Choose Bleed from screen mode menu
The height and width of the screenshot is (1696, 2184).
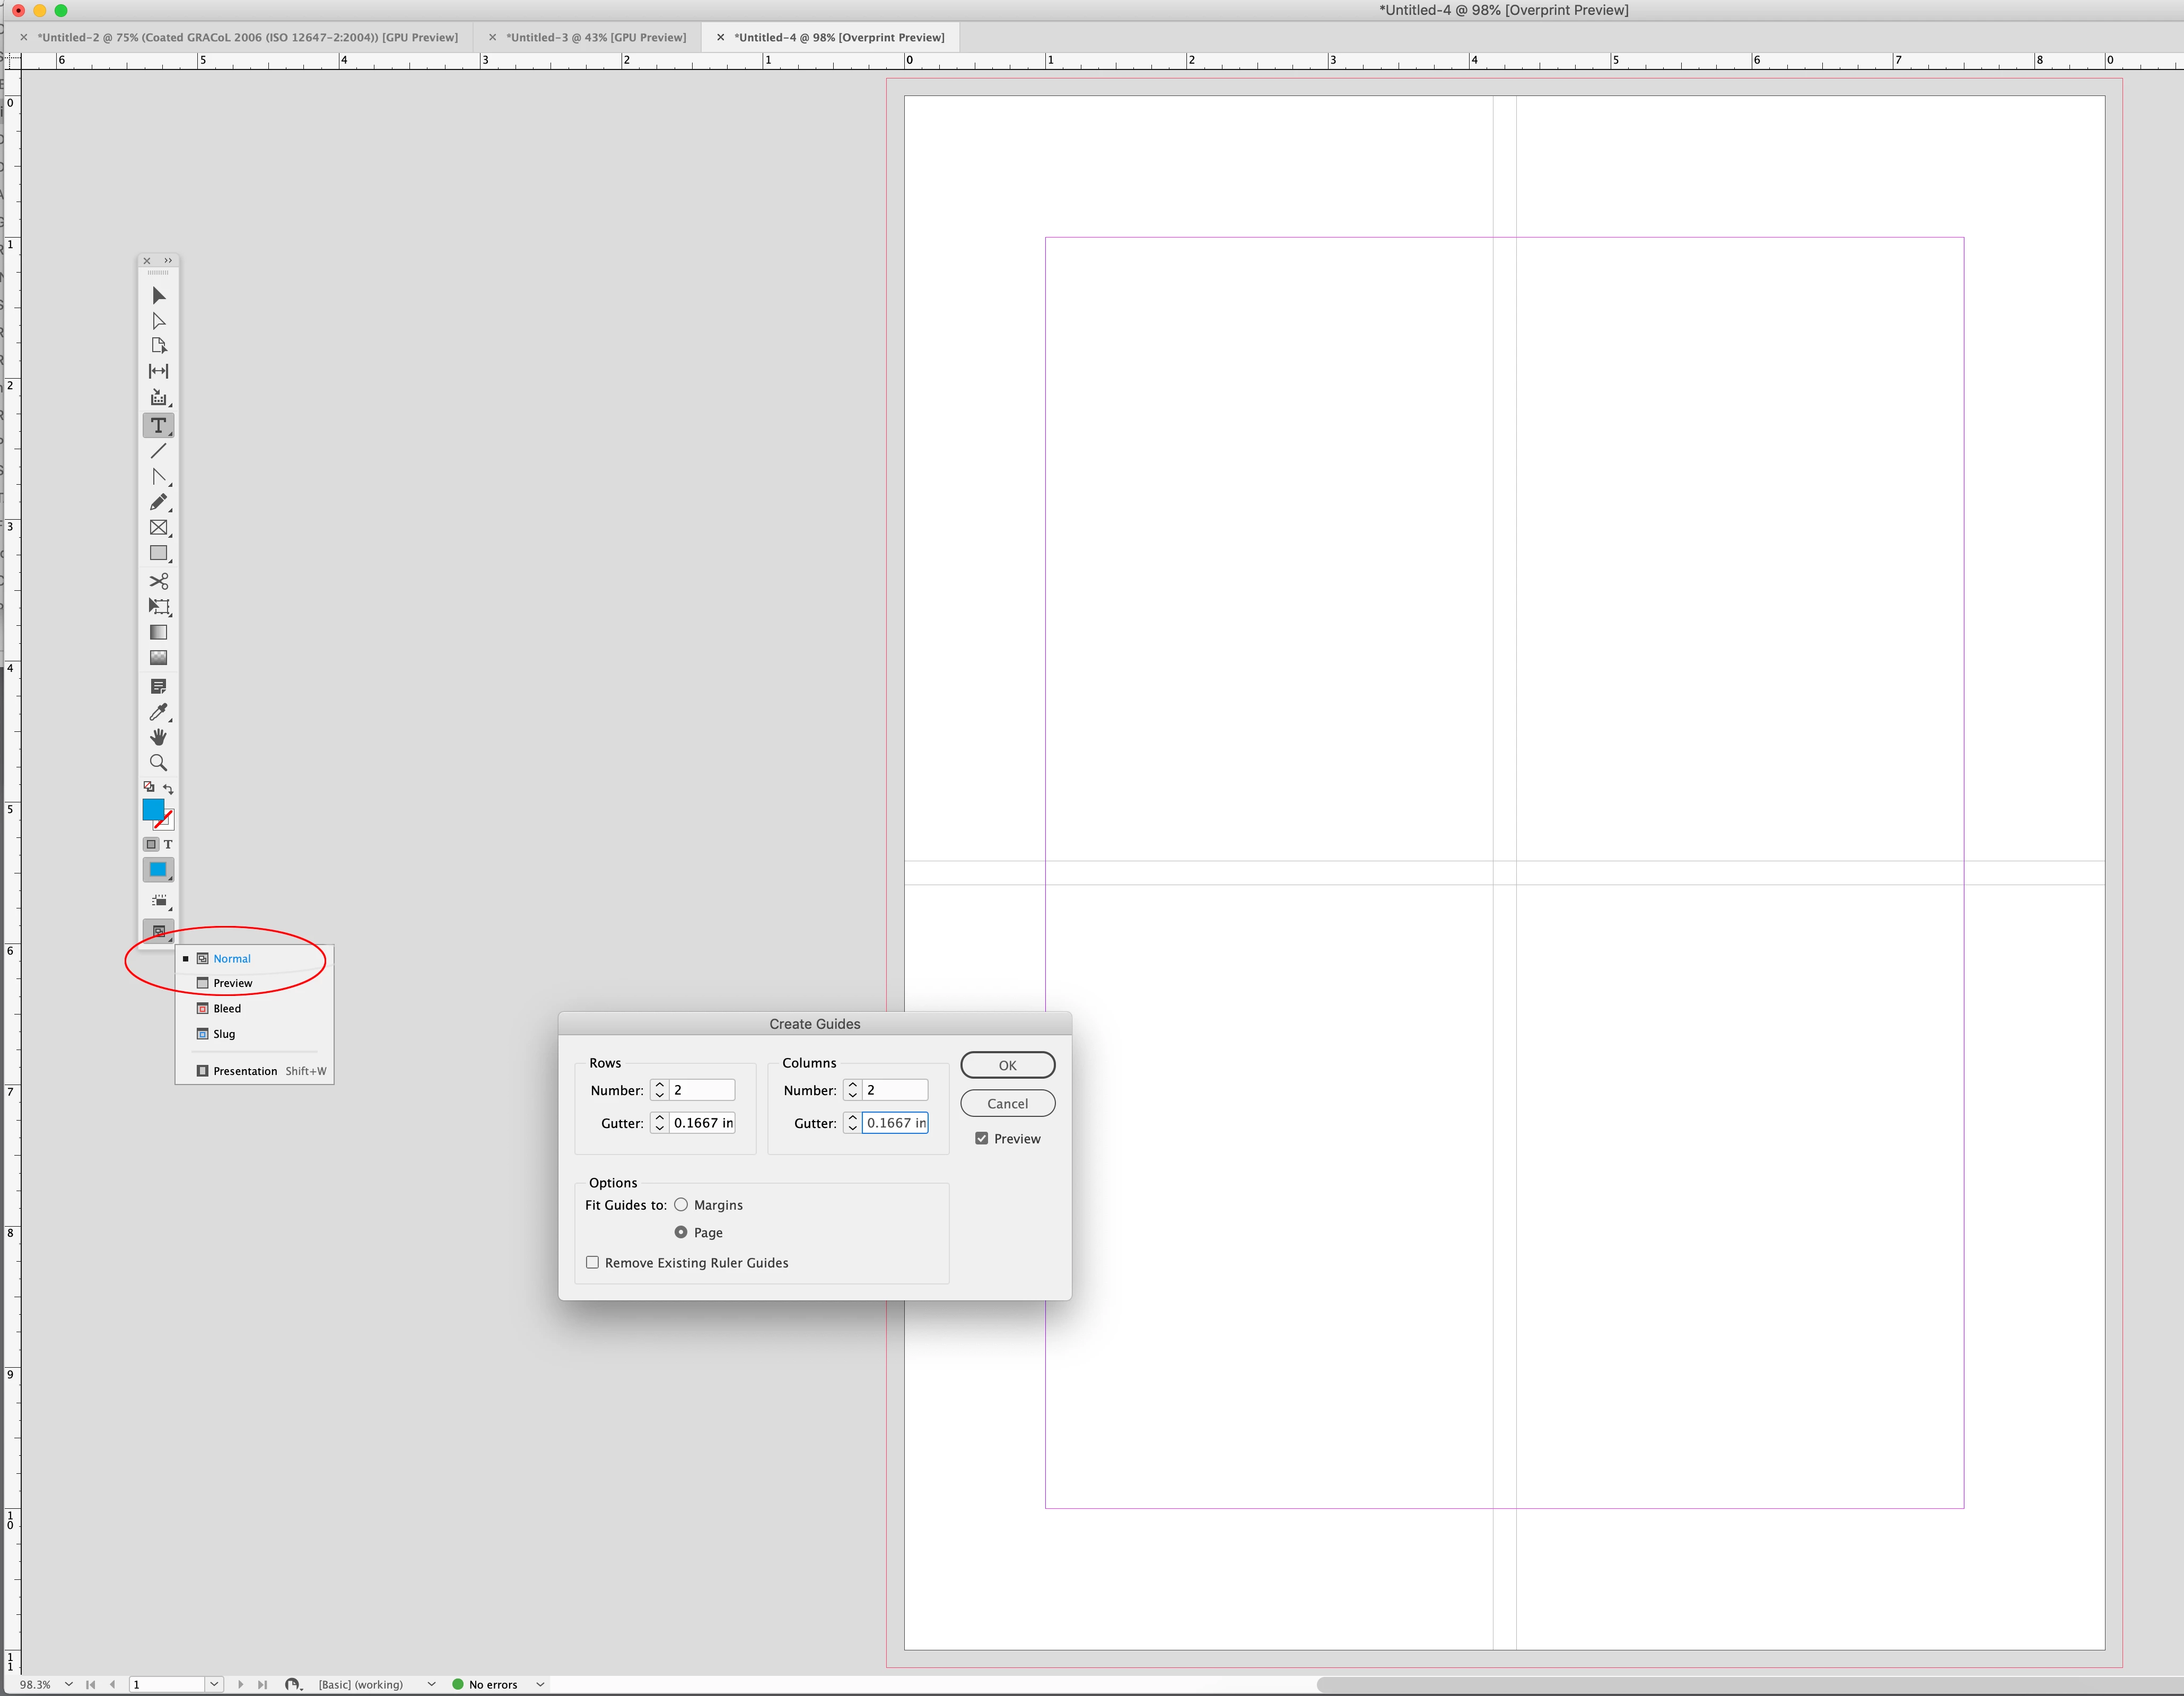tap(227, 1009)
